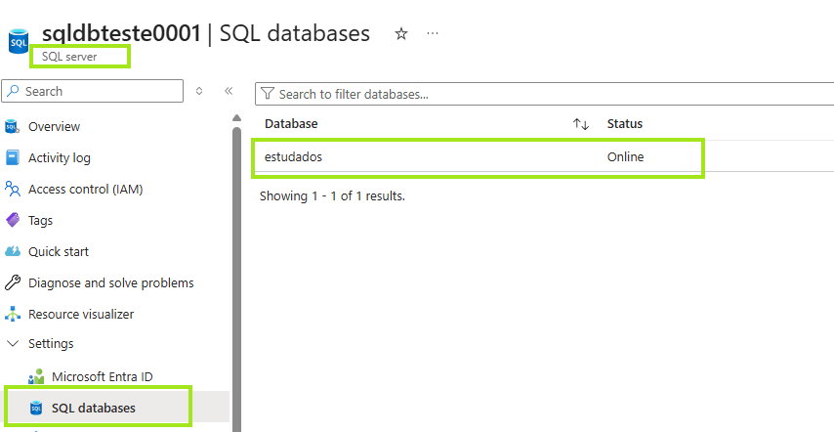Click the Access control (IAM) icon
Viewport: 834px width, 432px height.
pos(13,189)
